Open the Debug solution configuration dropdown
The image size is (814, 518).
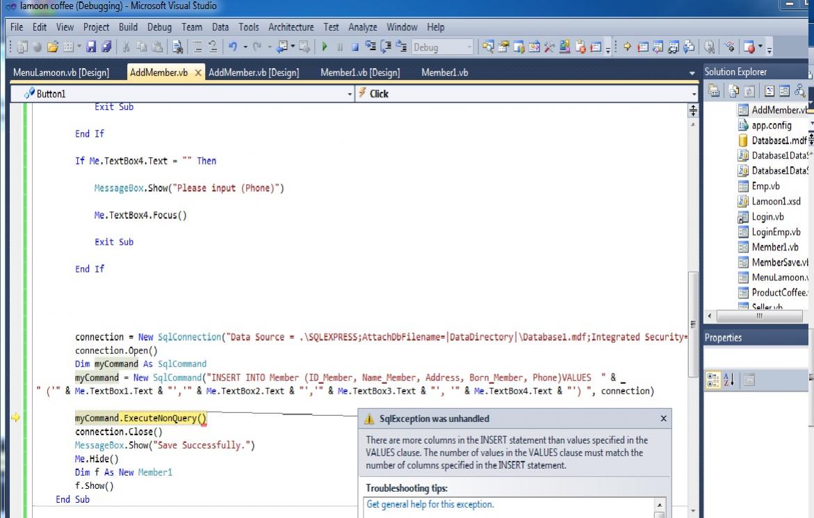[x=471, y=48]
